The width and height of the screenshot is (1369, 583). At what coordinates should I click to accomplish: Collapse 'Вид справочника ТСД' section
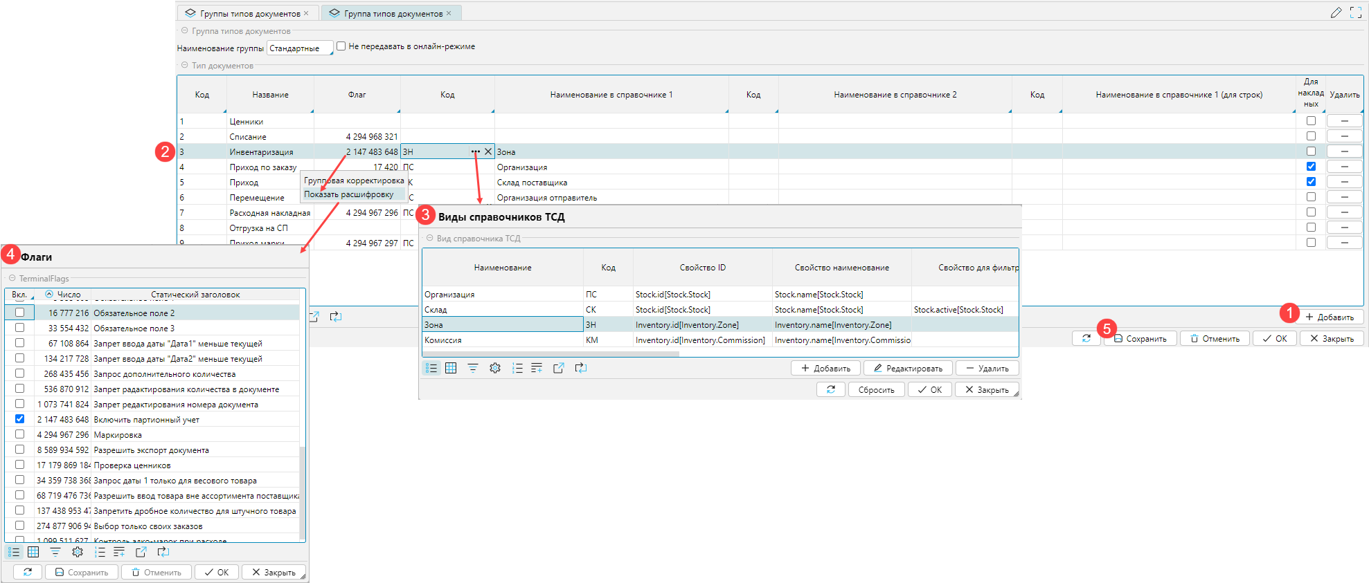click(429, 239)
